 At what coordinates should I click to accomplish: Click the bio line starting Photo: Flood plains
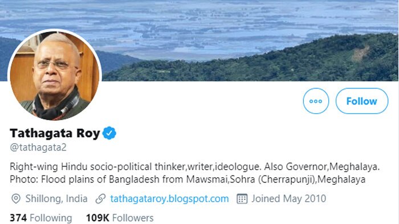[188, 180]
